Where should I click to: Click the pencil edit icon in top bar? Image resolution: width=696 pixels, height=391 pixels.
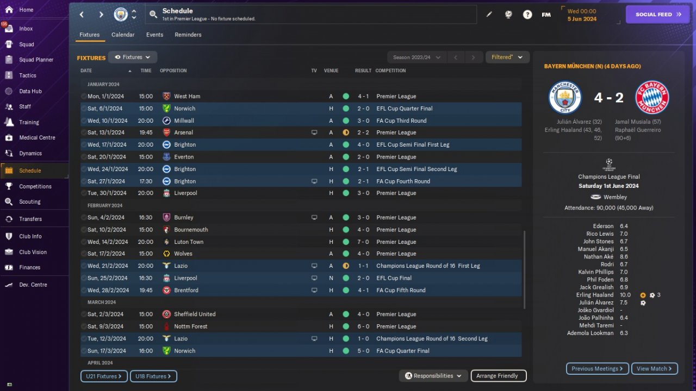489,15
